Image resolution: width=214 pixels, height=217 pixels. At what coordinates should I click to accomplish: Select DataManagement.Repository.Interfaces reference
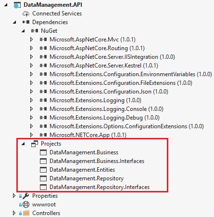[100, 187]
